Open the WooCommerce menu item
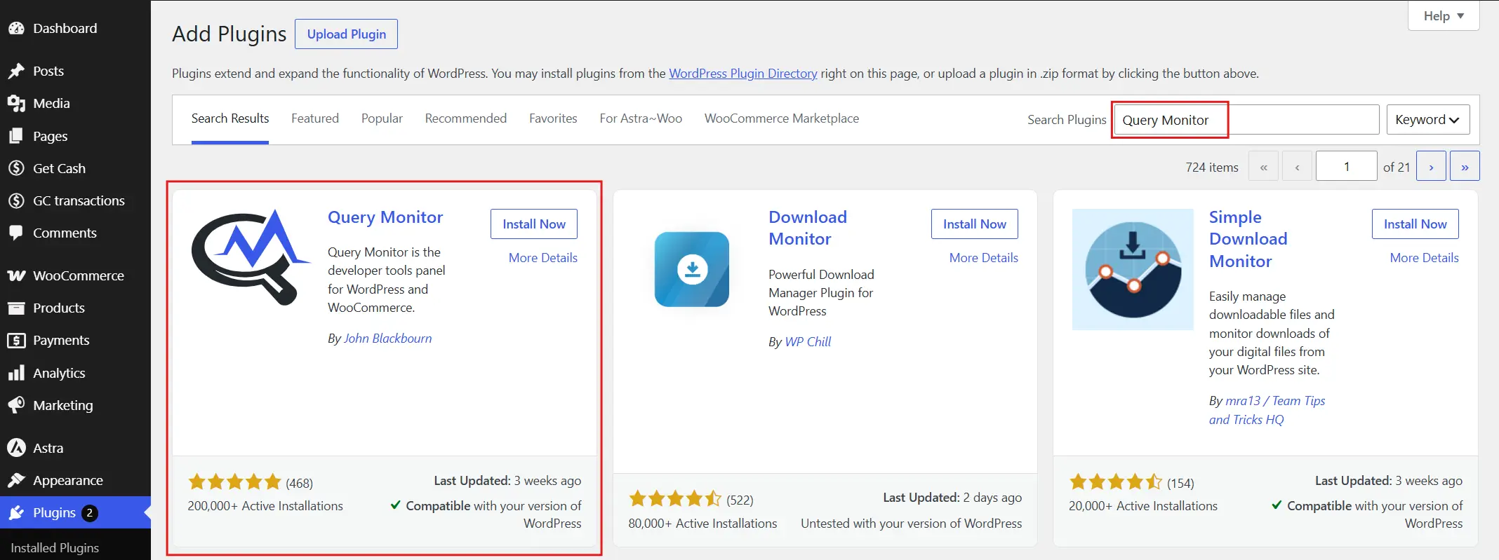This screenshot has width=1499, height=560. 75,275
